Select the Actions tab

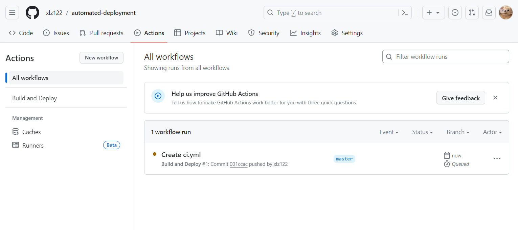coord(149,33)
